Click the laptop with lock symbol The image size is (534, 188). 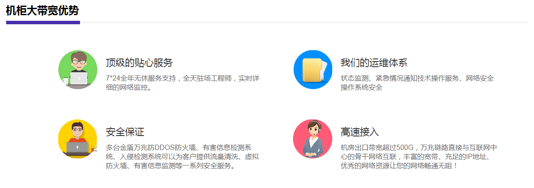[78, 148]
